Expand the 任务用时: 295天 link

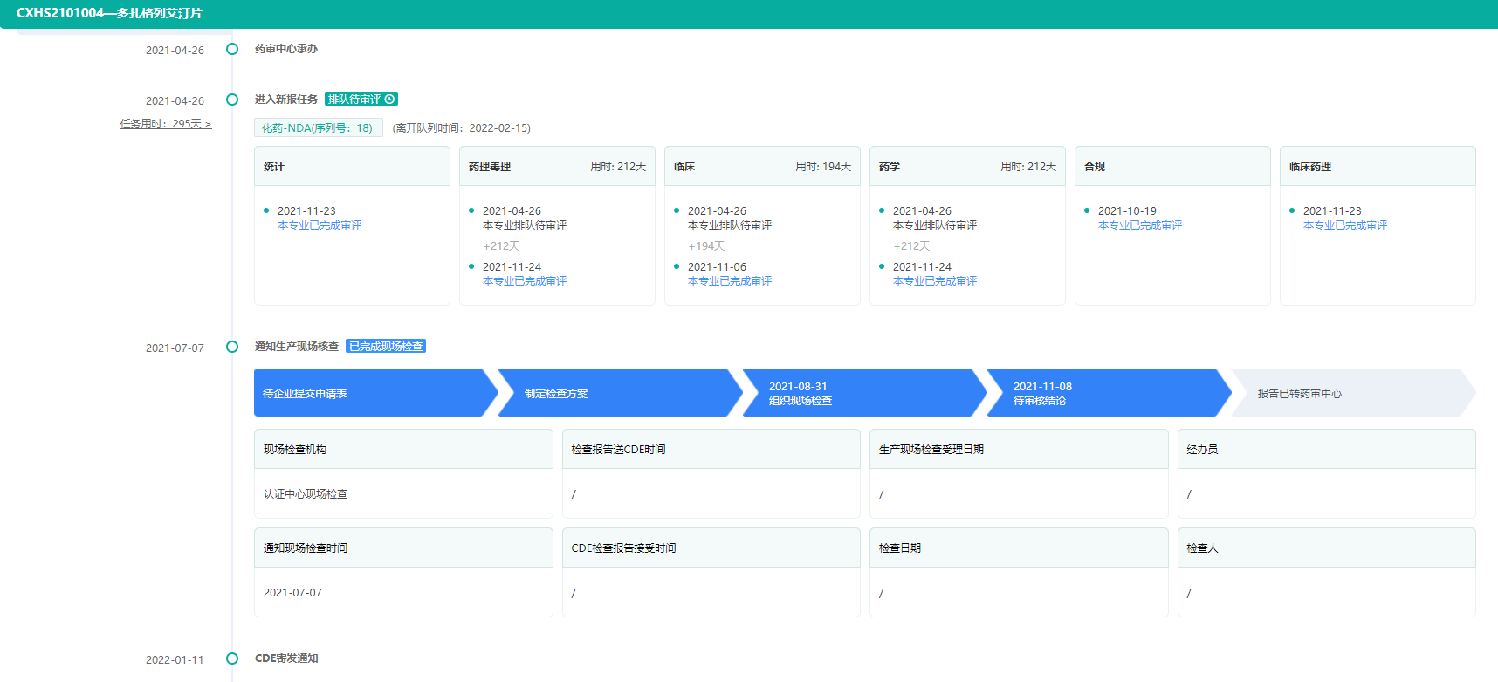[166, 124]
